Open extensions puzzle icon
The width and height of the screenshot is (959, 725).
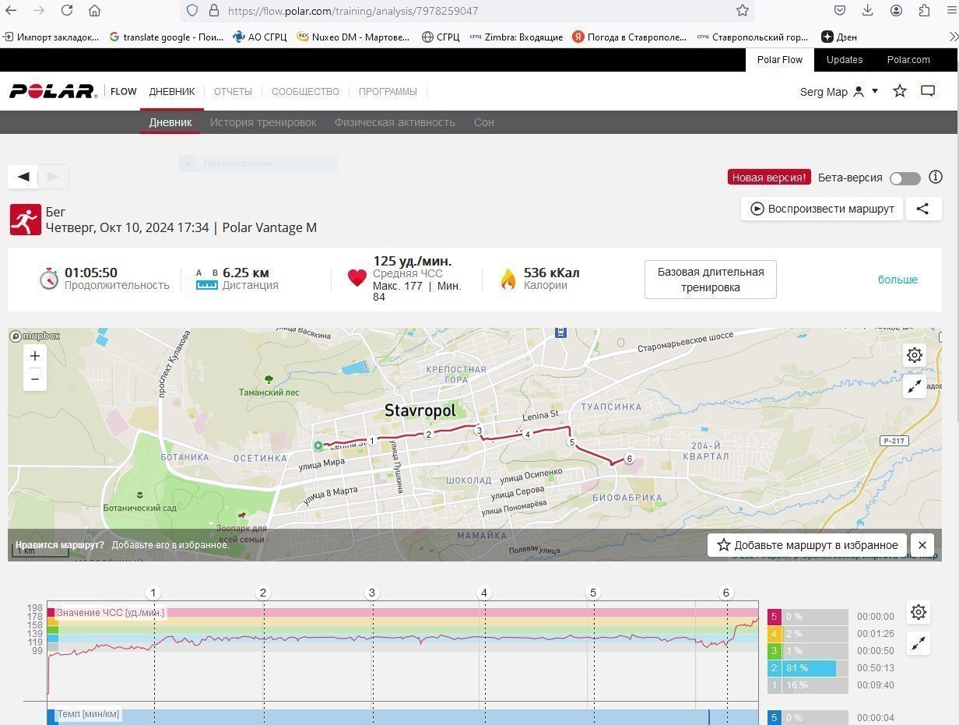924,10
